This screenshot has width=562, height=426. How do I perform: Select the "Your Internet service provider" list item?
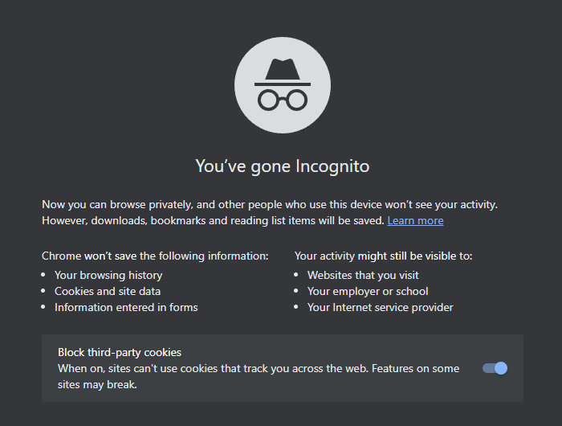click(381, 307)
